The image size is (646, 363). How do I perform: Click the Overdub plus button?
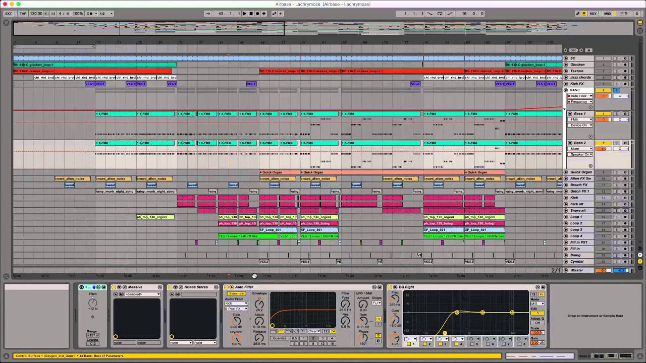tap(264, 14)
